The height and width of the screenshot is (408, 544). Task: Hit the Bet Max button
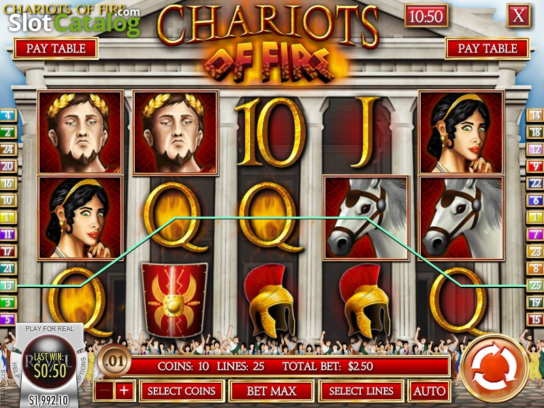pyautogui.click(x=272, y=391)
